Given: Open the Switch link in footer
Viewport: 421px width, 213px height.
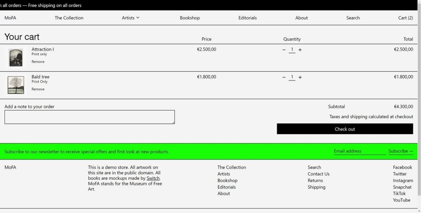Looking at the screenshot, I should tap(153, 178).
